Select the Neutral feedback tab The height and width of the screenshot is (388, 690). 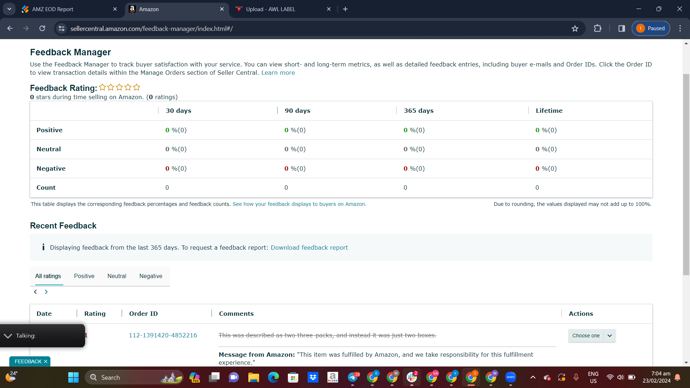(117, 276)
